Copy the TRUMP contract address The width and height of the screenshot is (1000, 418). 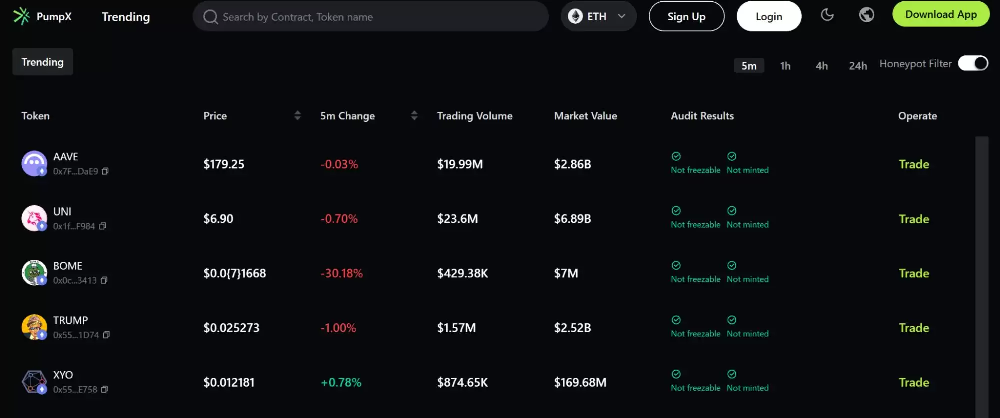pos(106,335)
